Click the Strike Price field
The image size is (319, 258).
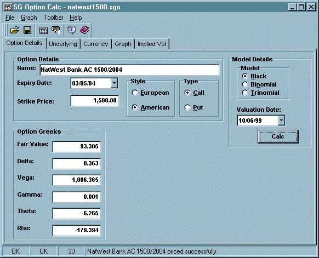click(x=95, y=100)
